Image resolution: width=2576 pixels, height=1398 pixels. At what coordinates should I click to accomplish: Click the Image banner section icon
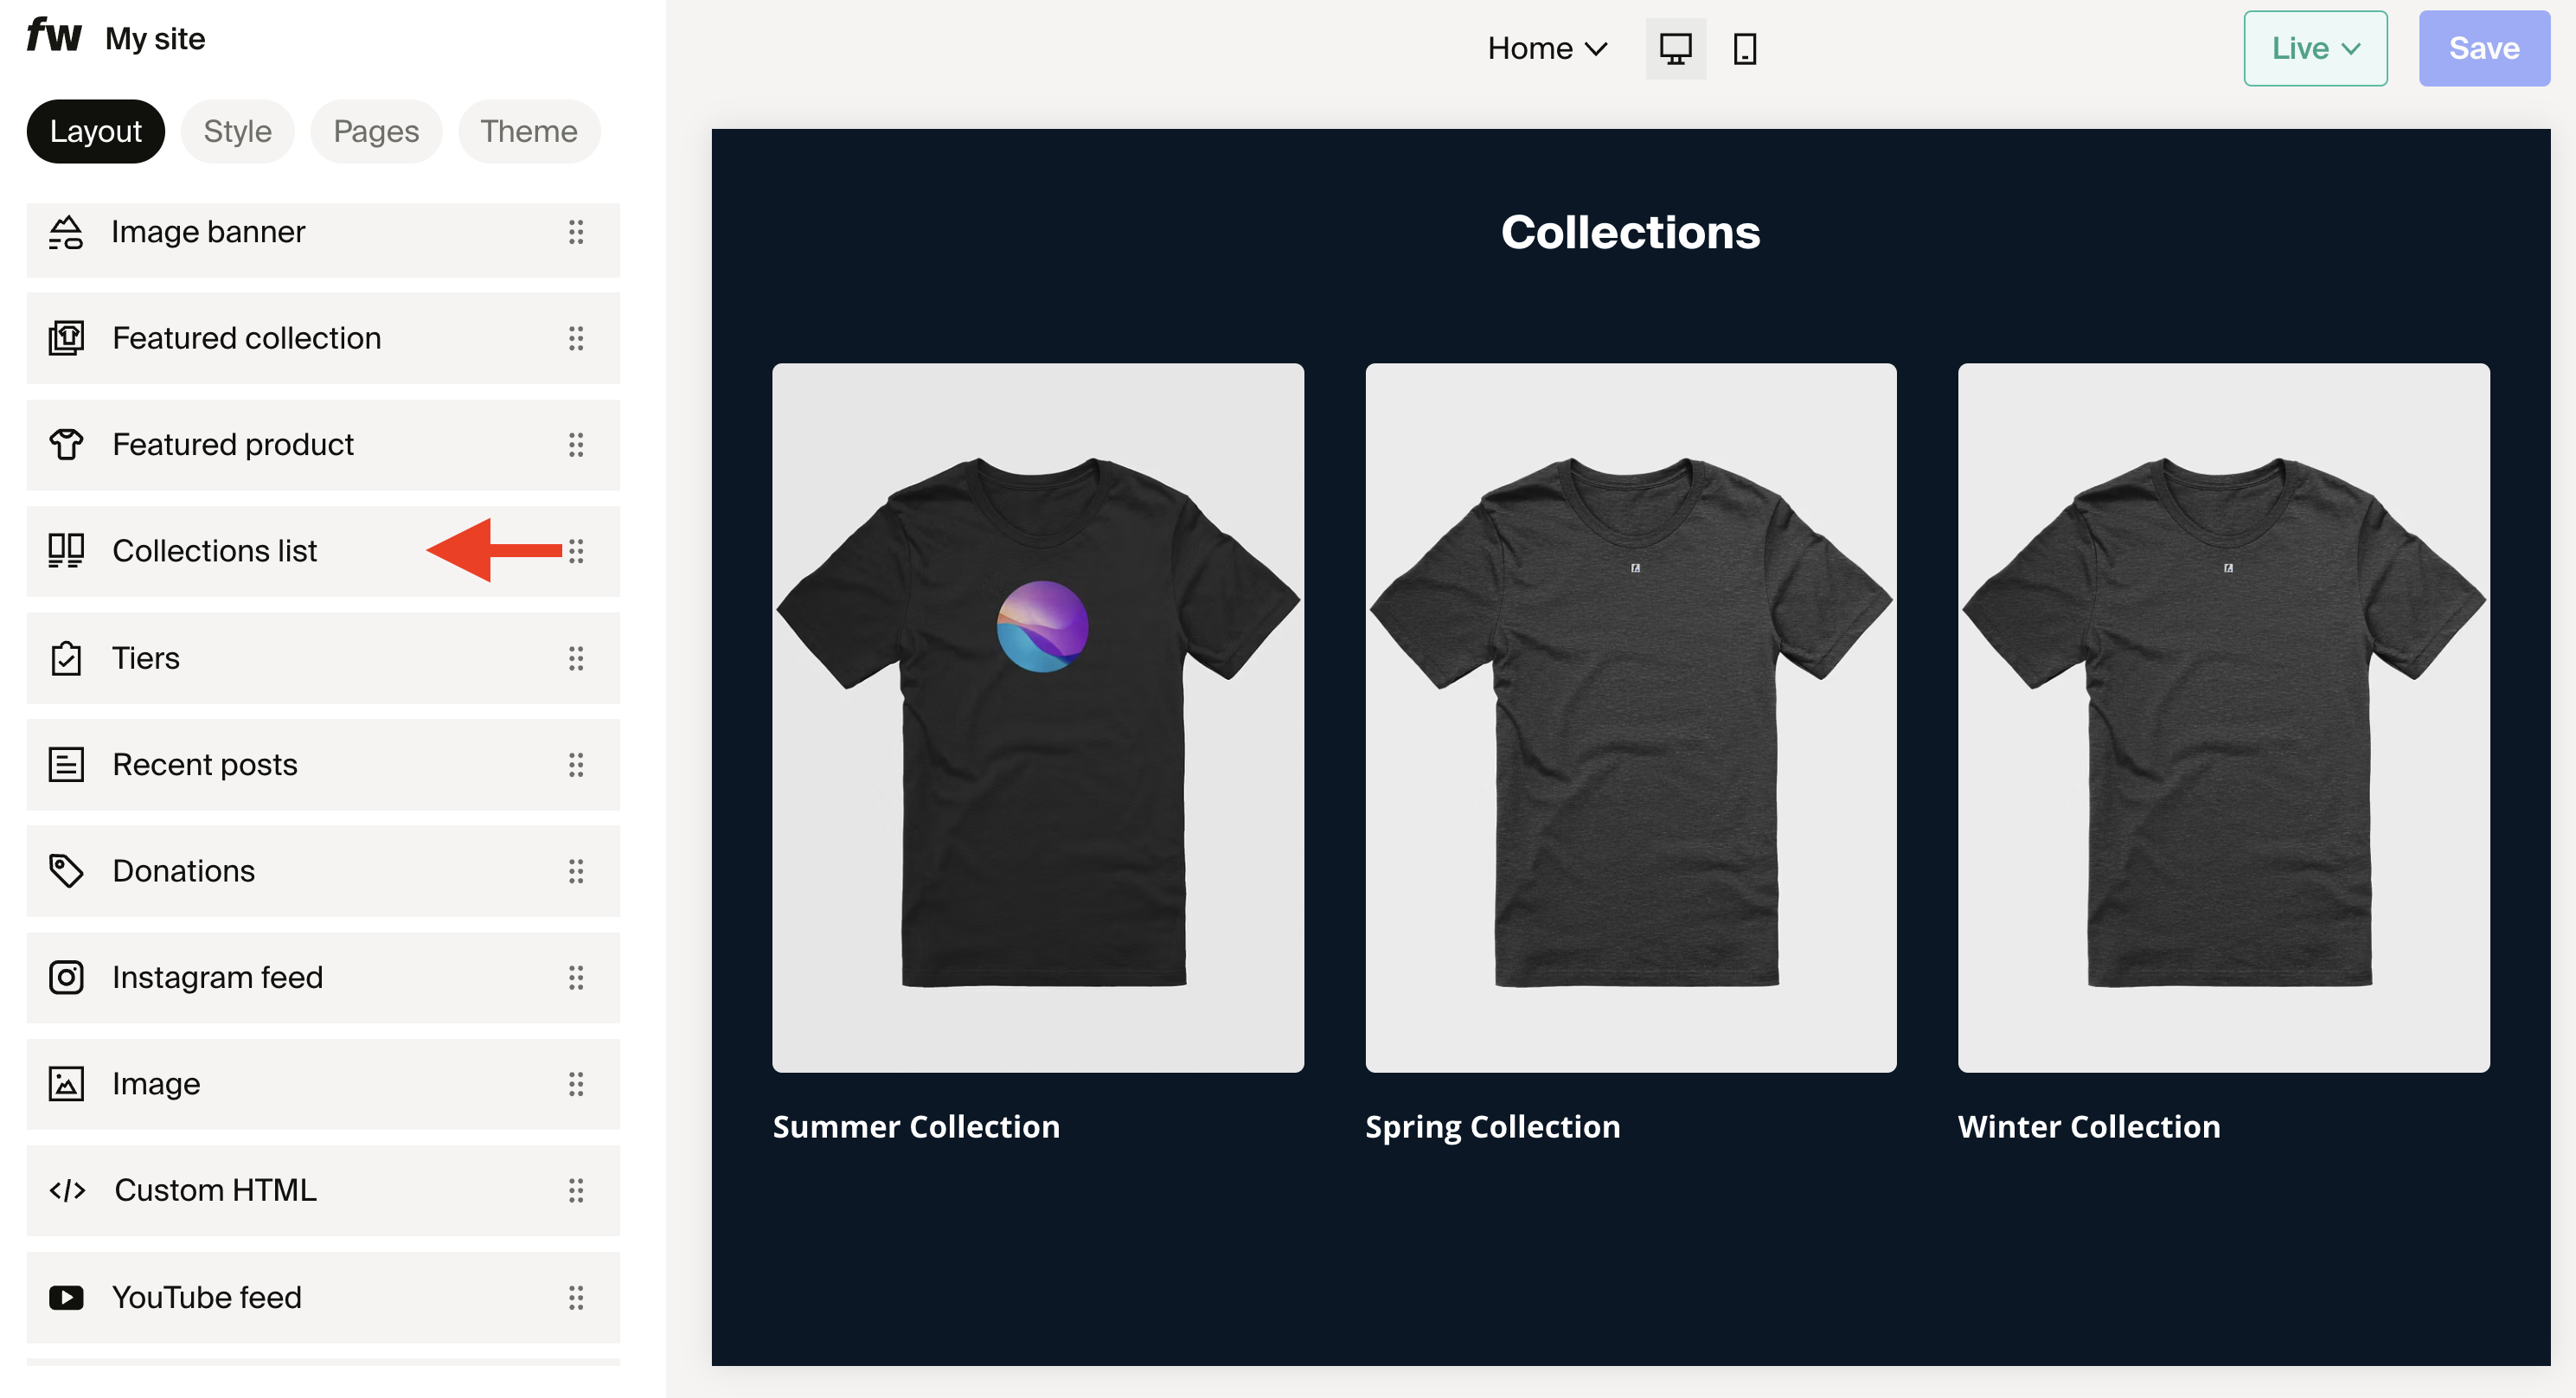tap(66, 232)
